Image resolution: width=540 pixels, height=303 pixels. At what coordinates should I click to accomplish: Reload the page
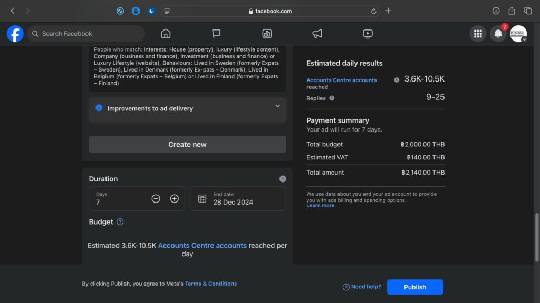(373, 11)
